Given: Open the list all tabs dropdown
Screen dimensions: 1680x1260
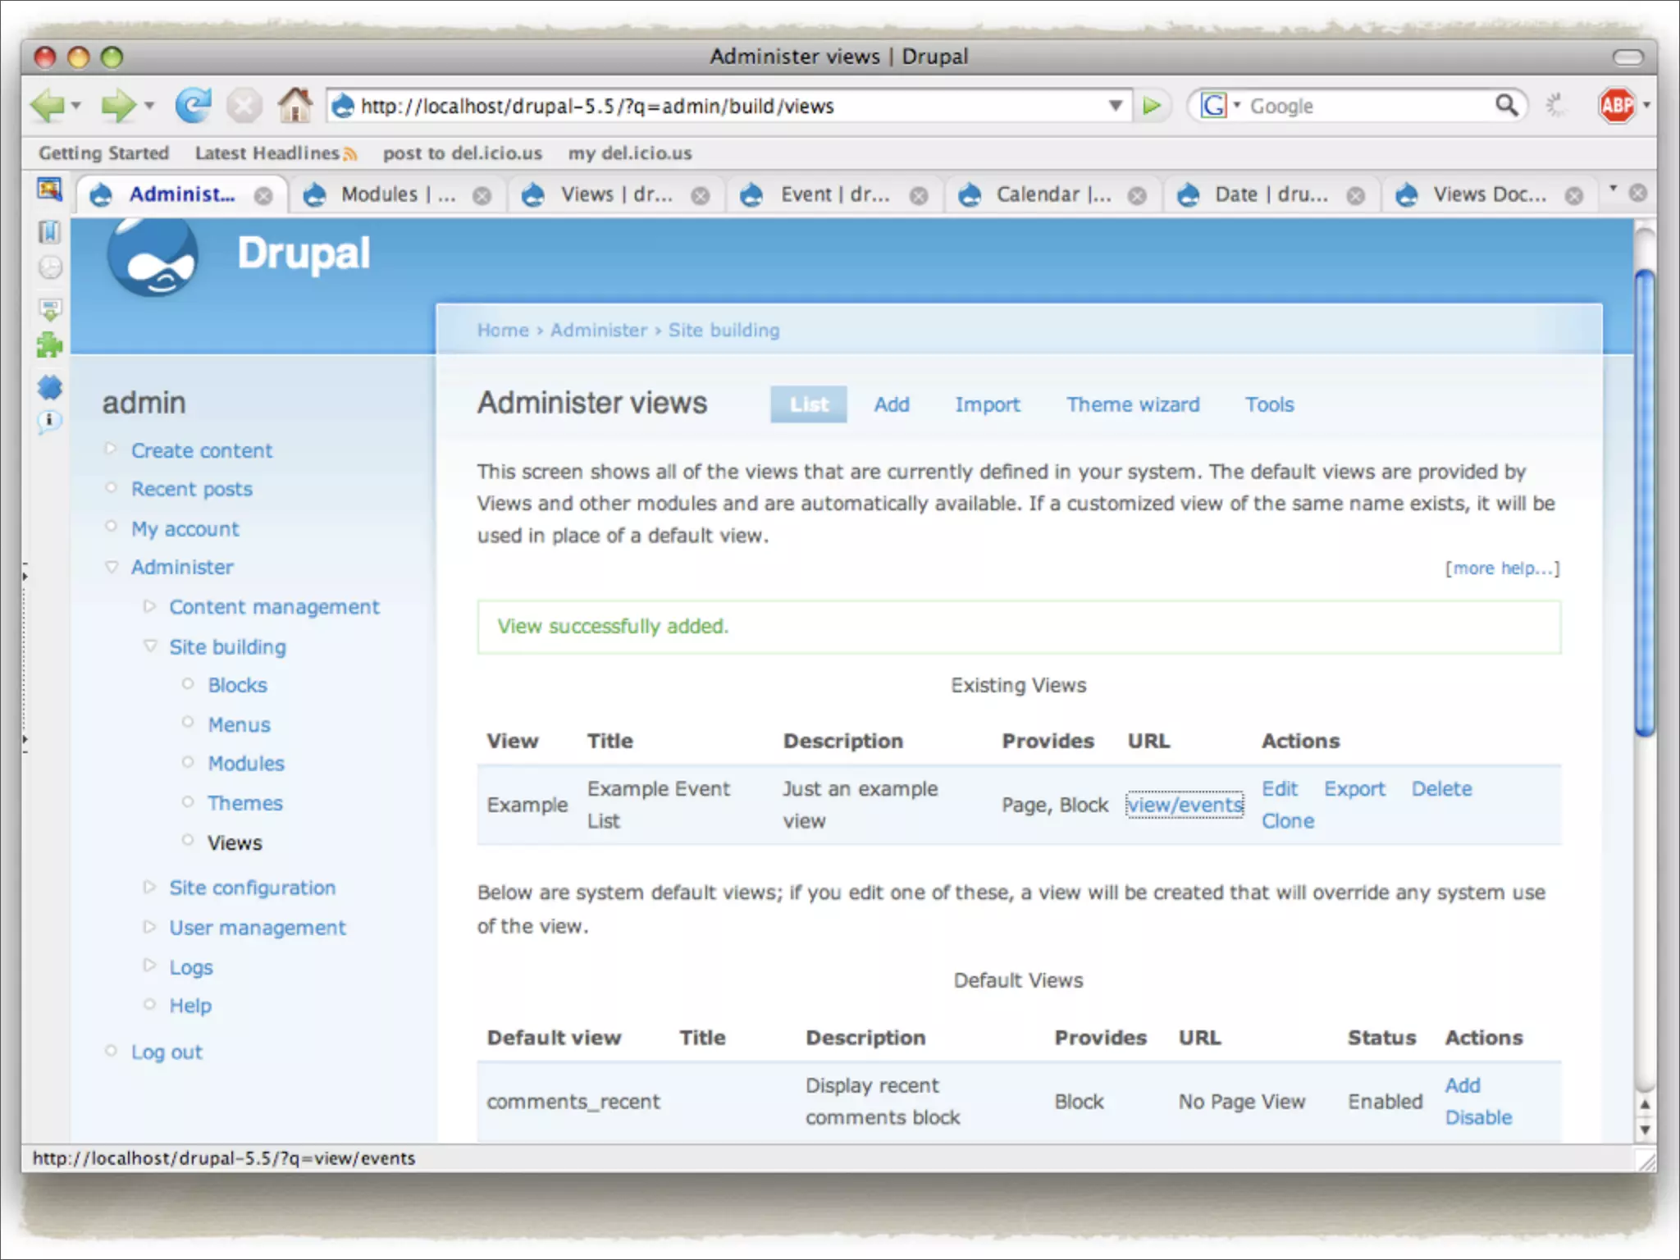Looking at the screenshot, I should [x=1613, y=189].
